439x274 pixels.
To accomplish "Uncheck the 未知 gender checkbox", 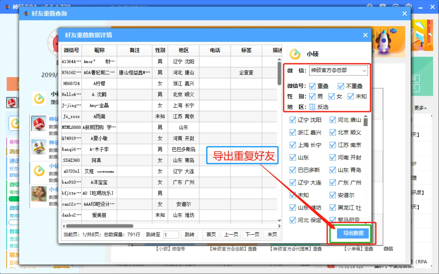I will 351,96.
